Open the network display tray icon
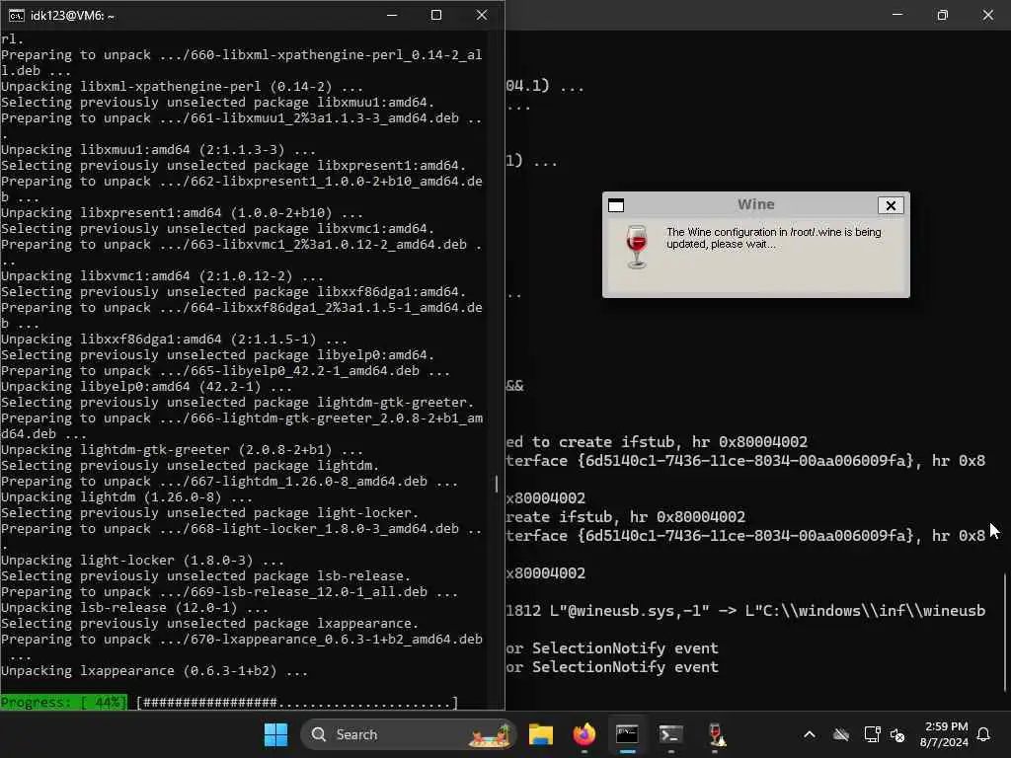This screenshot has height=758, width=1011. click(872, 734)
